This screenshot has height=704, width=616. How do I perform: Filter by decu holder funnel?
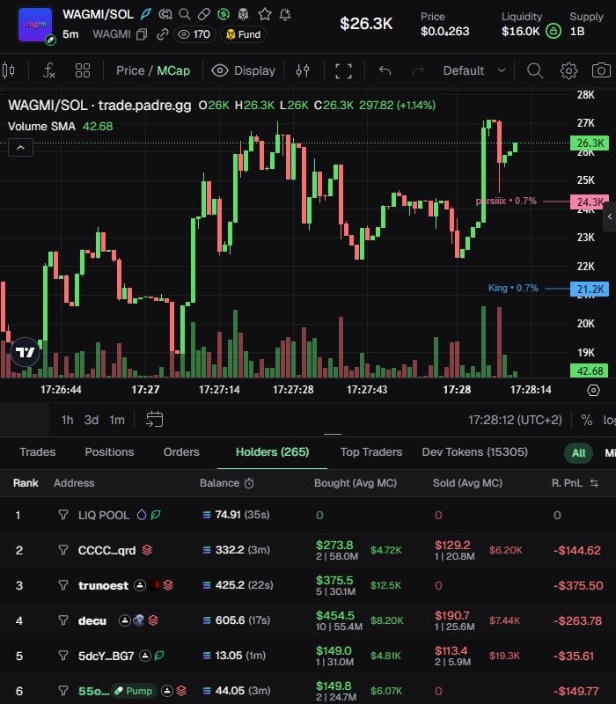63,620
